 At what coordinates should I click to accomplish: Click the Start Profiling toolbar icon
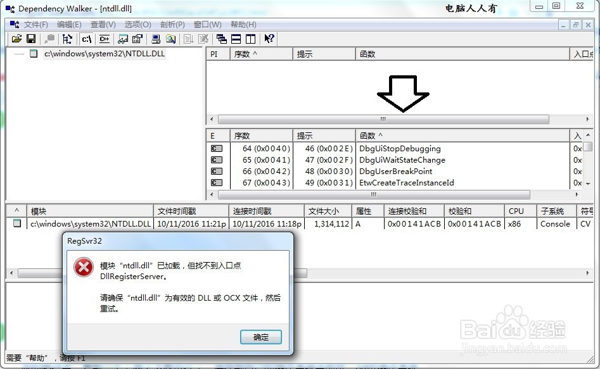189,39
